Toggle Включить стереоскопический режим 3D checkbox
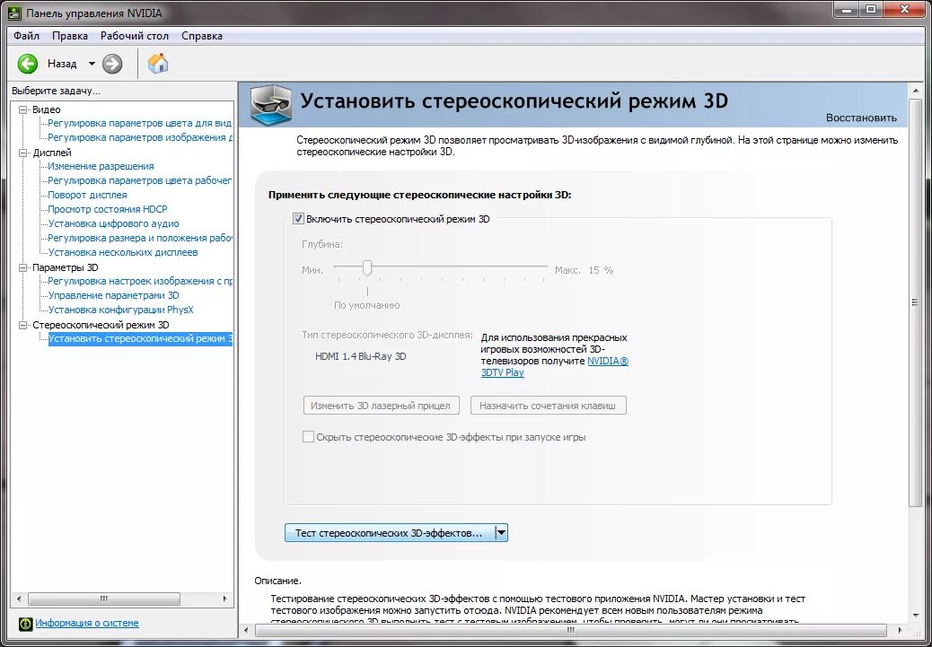The height and width of the screenshot is (647, 932). (x=298, y=219)
